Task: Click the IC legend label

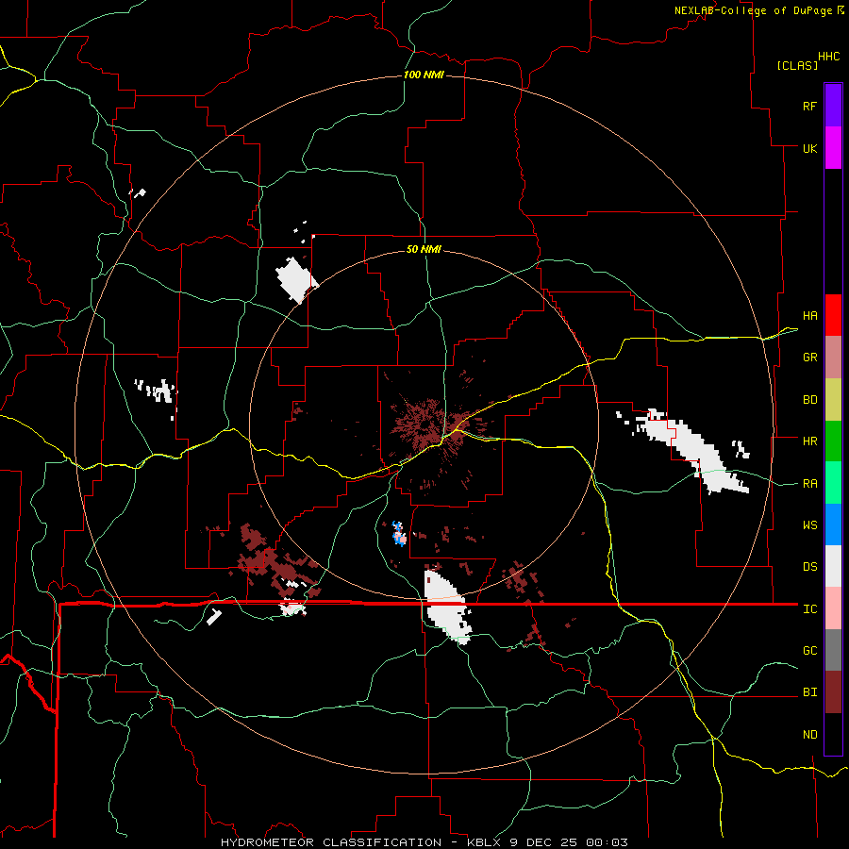Action: click(x=810, y=609)
